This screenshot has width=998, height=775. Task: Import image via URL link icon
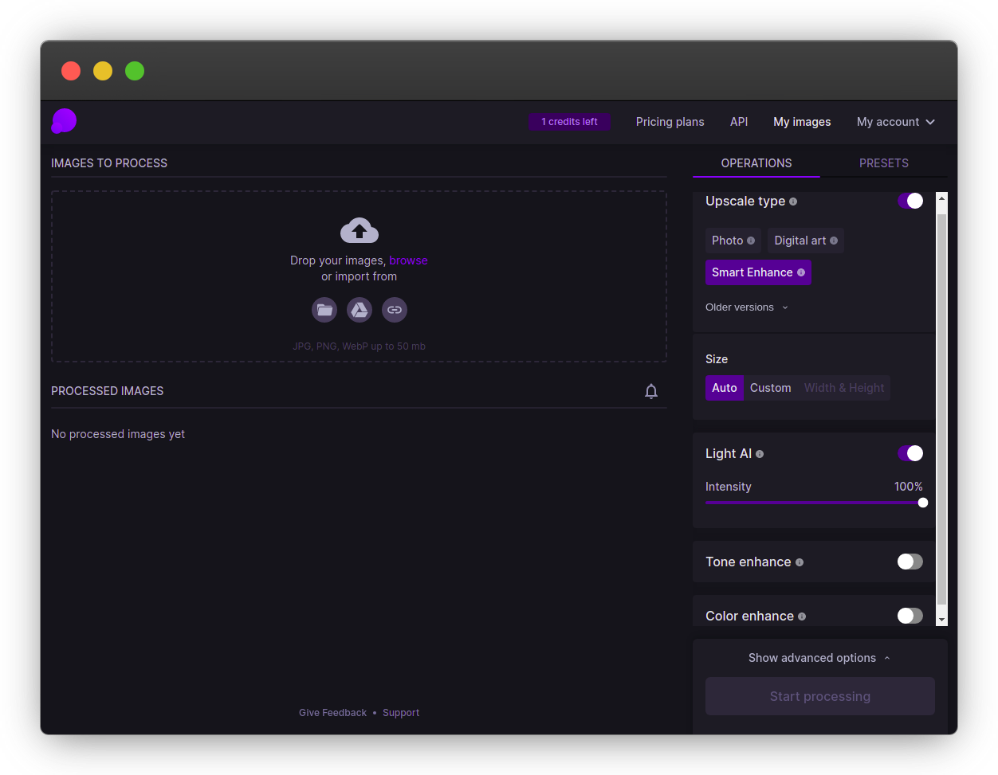395,310
